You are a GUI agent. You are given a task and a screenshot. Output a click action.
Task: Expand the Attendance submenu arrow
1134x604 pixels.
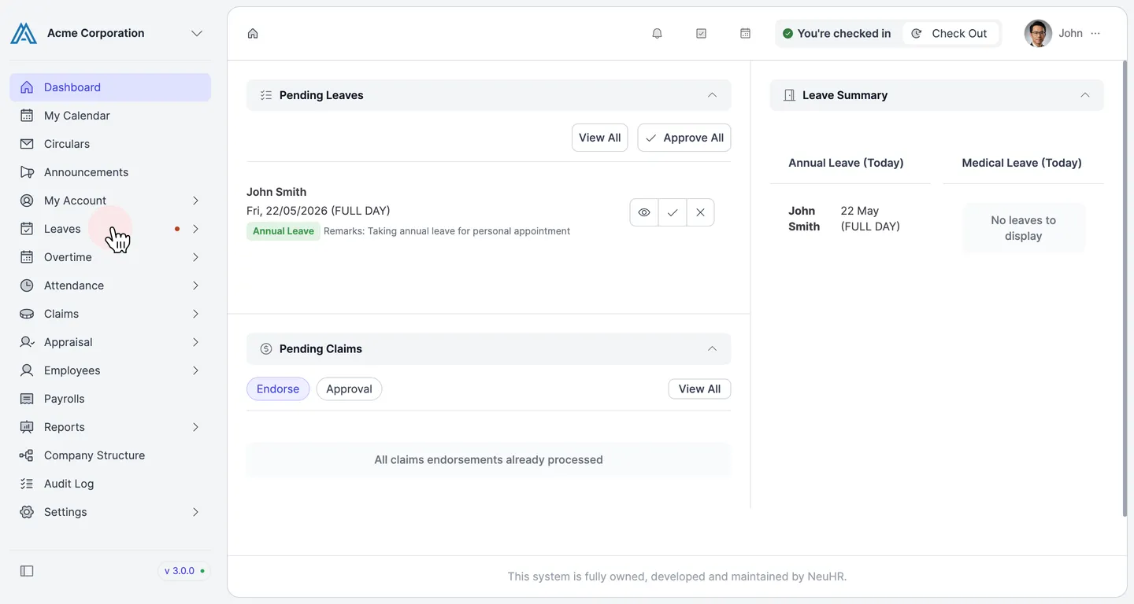(195, 285)
